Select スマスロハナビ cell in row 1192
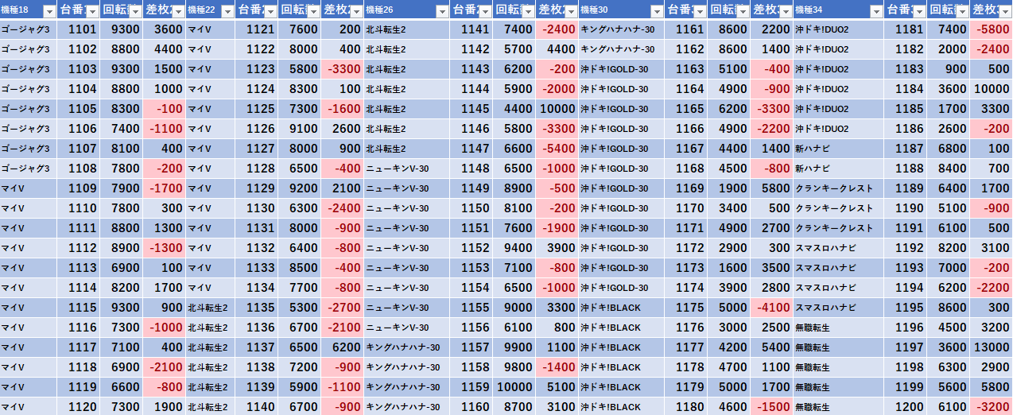1013x415 pixels. pos(838,248)
